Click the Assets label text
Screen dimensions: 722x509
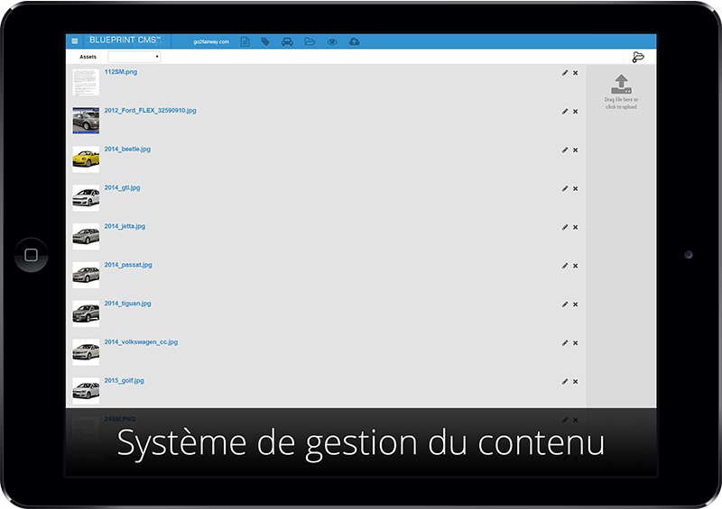click(x=88, y=57)
